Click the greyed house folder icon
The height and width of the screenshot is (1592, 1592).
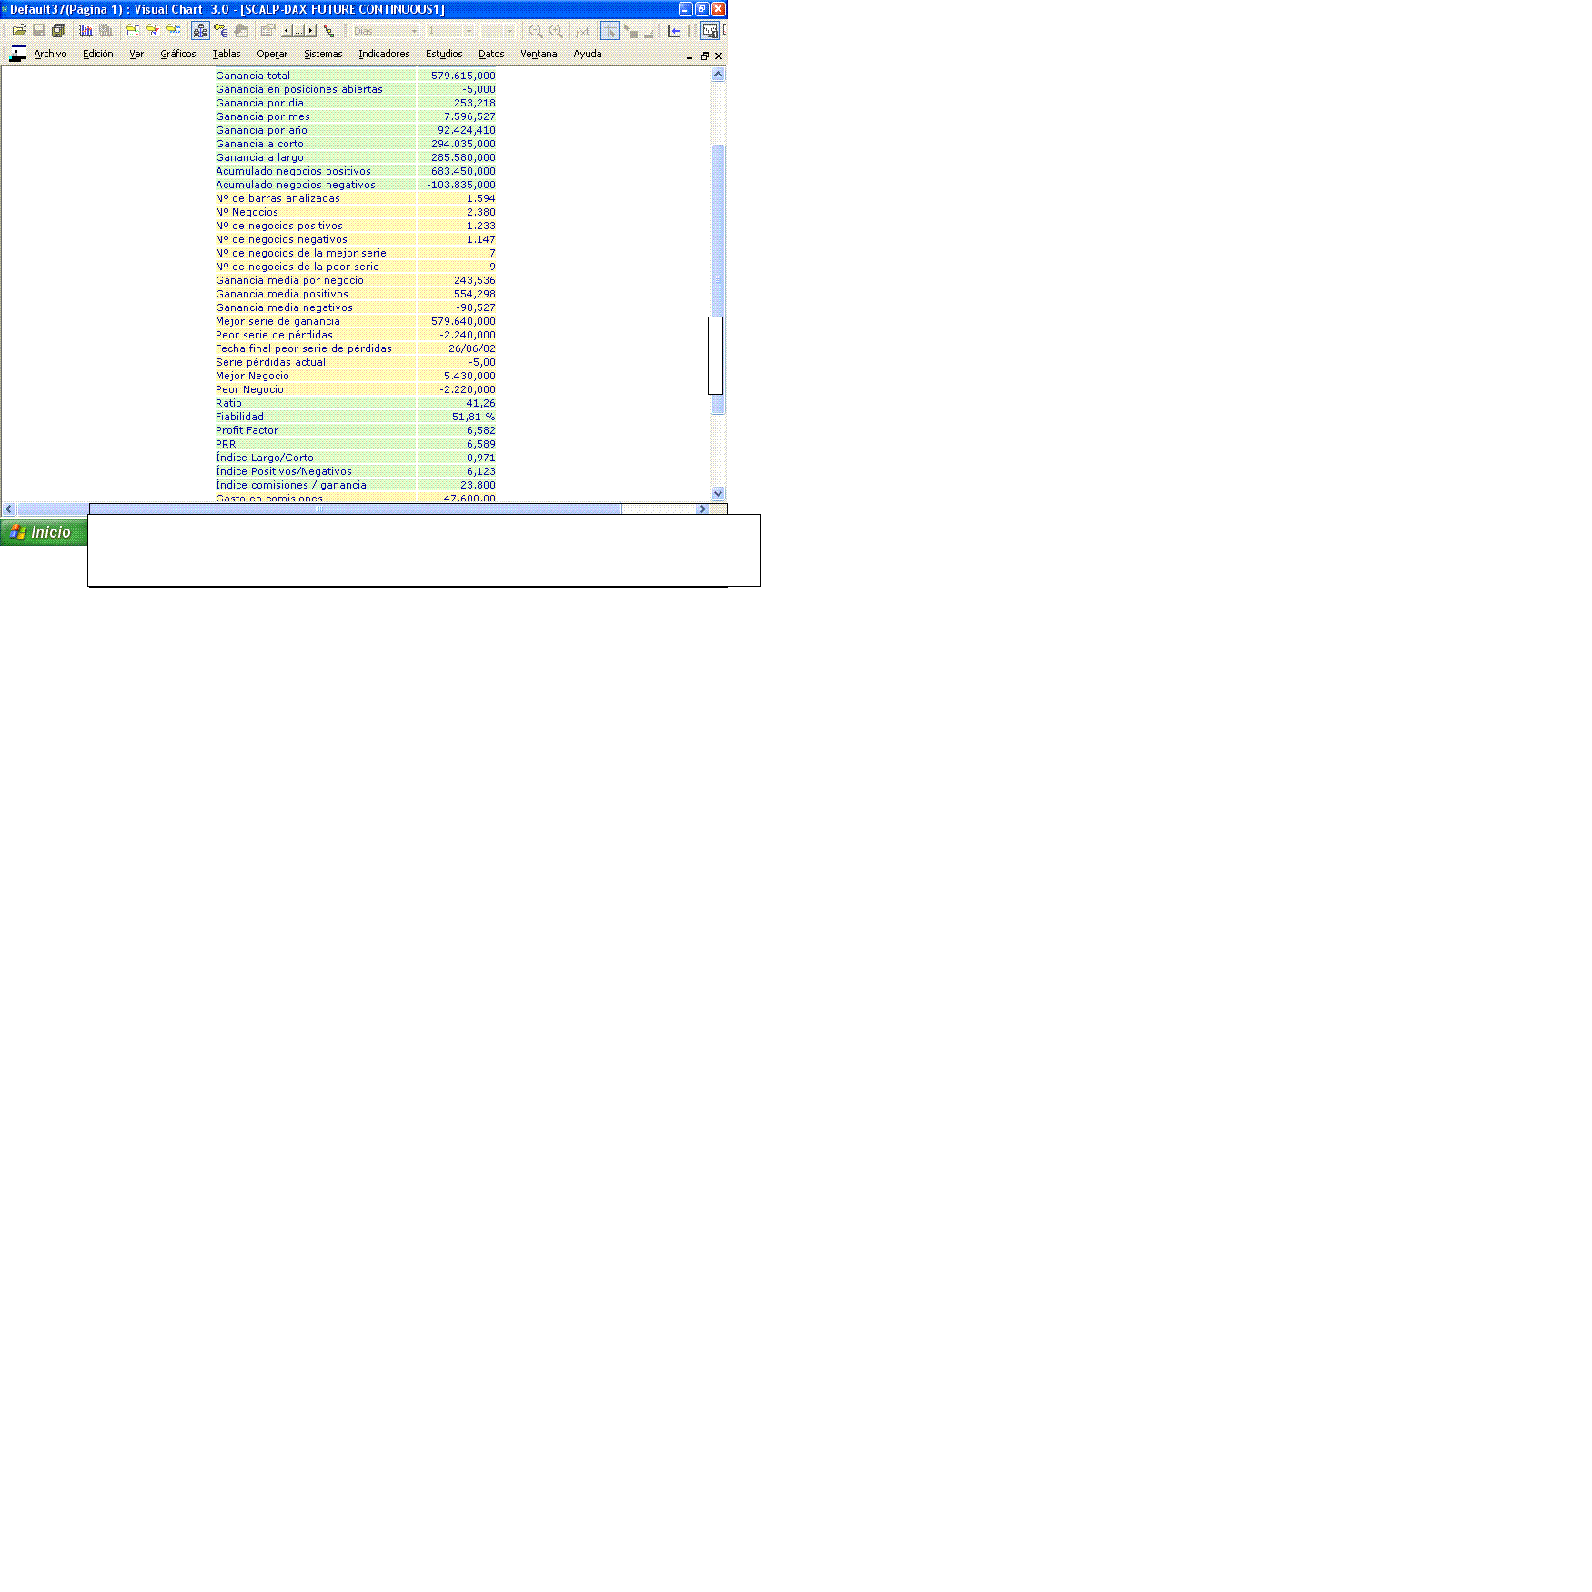(x=241, y=31)
